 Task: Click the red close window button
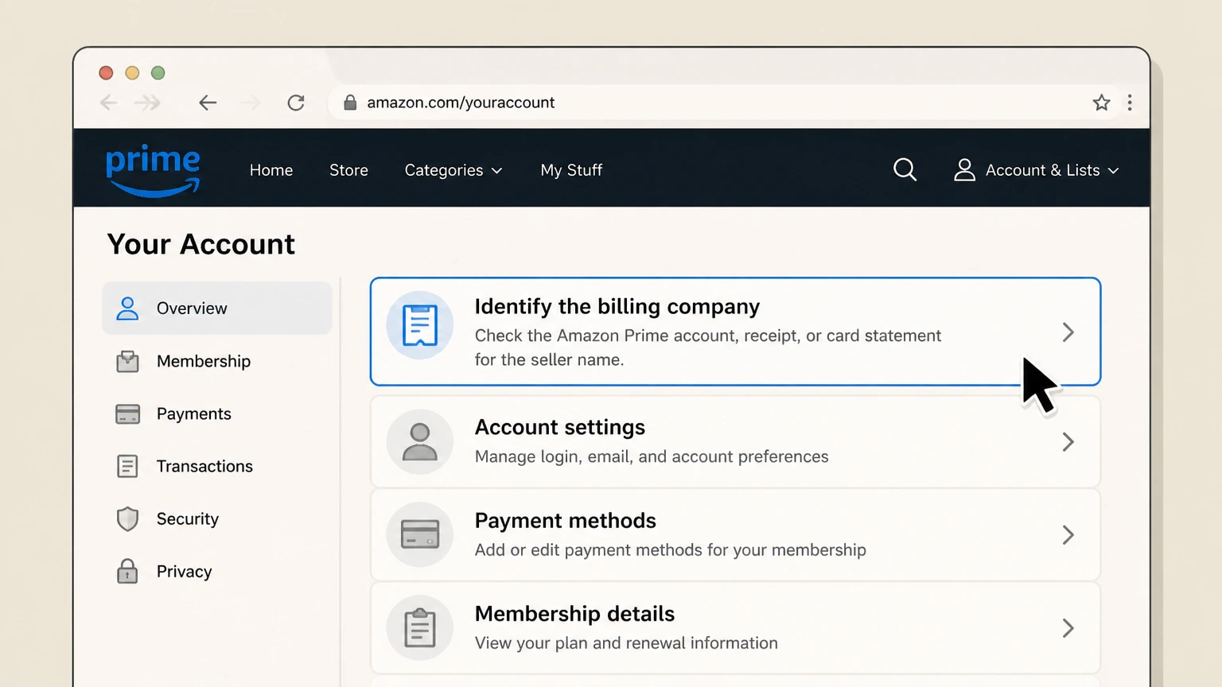tap(106, 73)
